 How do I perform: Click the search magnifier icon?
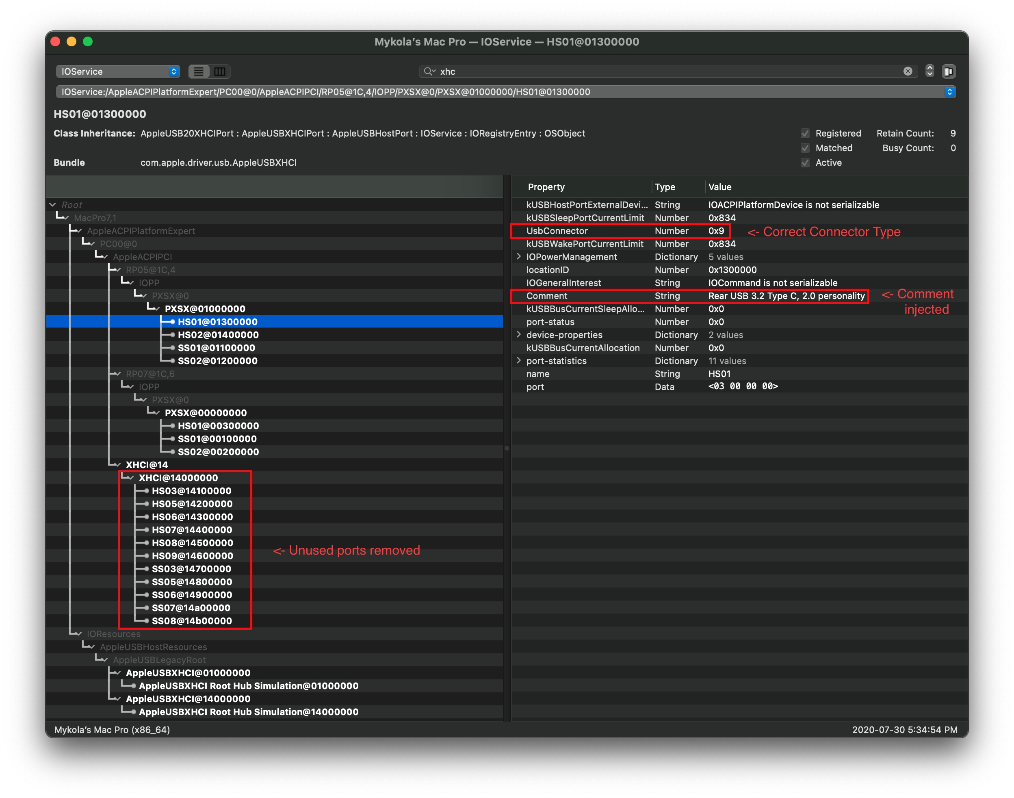[428, 72]
